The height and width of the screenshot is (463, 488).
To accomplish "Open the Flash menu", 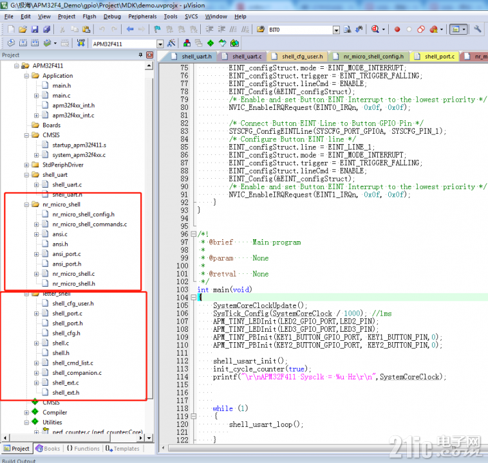I will 89,17.
